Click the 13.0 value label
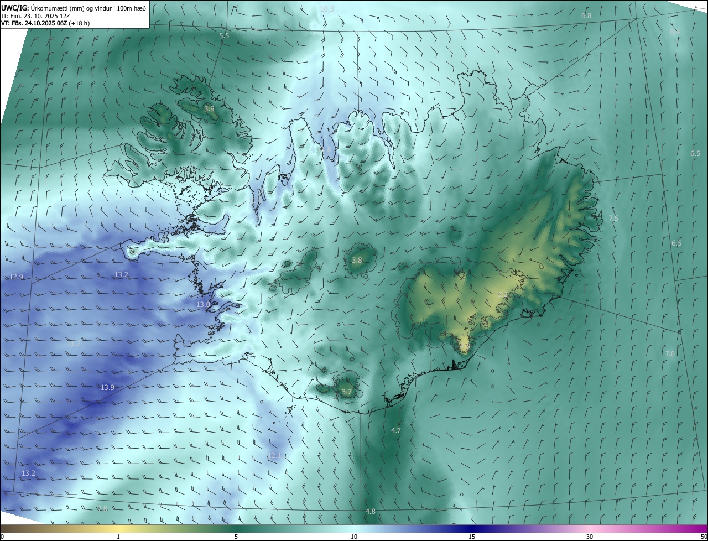 click(x=204, y=304)
